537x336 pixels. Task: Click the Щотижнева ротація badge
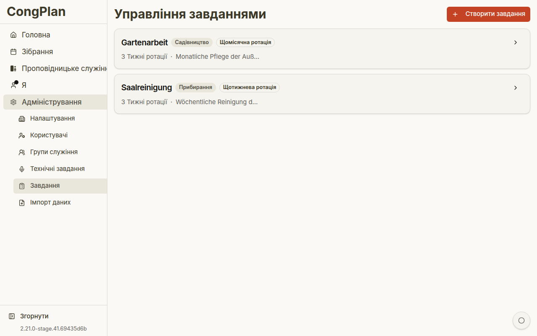pos(250,88)
